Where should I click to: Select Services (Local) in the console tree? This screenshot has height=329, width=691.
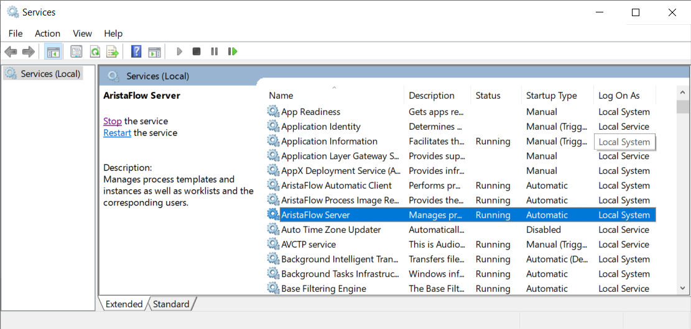[x=50, y=74]
